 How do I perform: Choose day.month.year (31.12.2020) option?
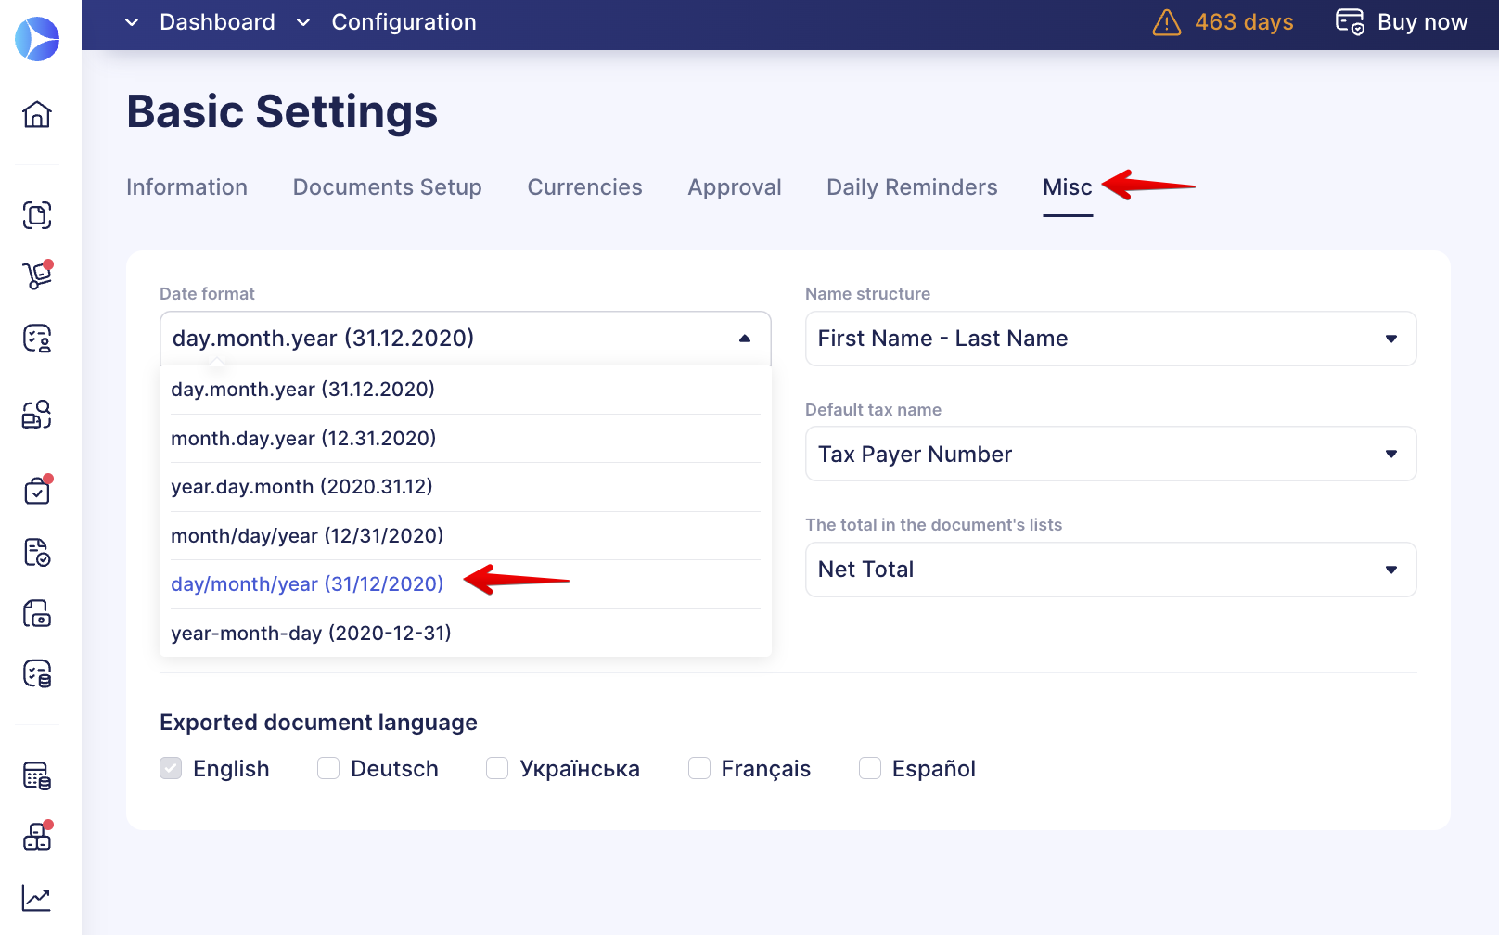tap(466, 390)
